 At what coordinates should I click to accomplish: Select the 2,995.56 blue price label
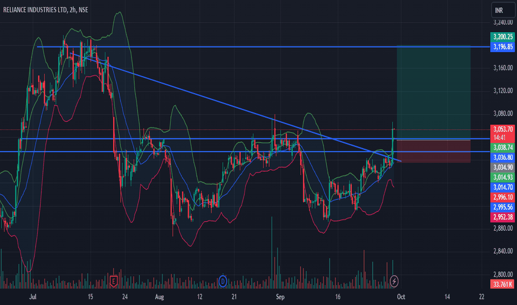503,207
